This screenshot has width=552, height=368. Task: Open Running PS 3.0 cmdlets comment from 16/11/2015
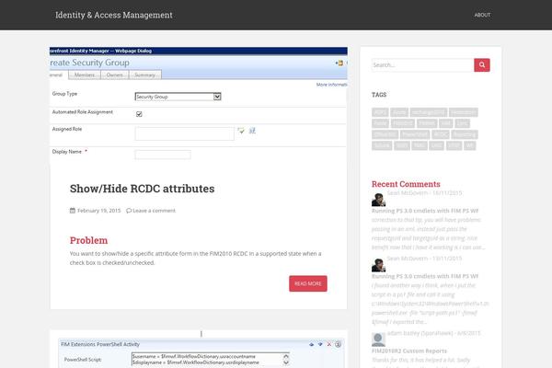(425, 211)
